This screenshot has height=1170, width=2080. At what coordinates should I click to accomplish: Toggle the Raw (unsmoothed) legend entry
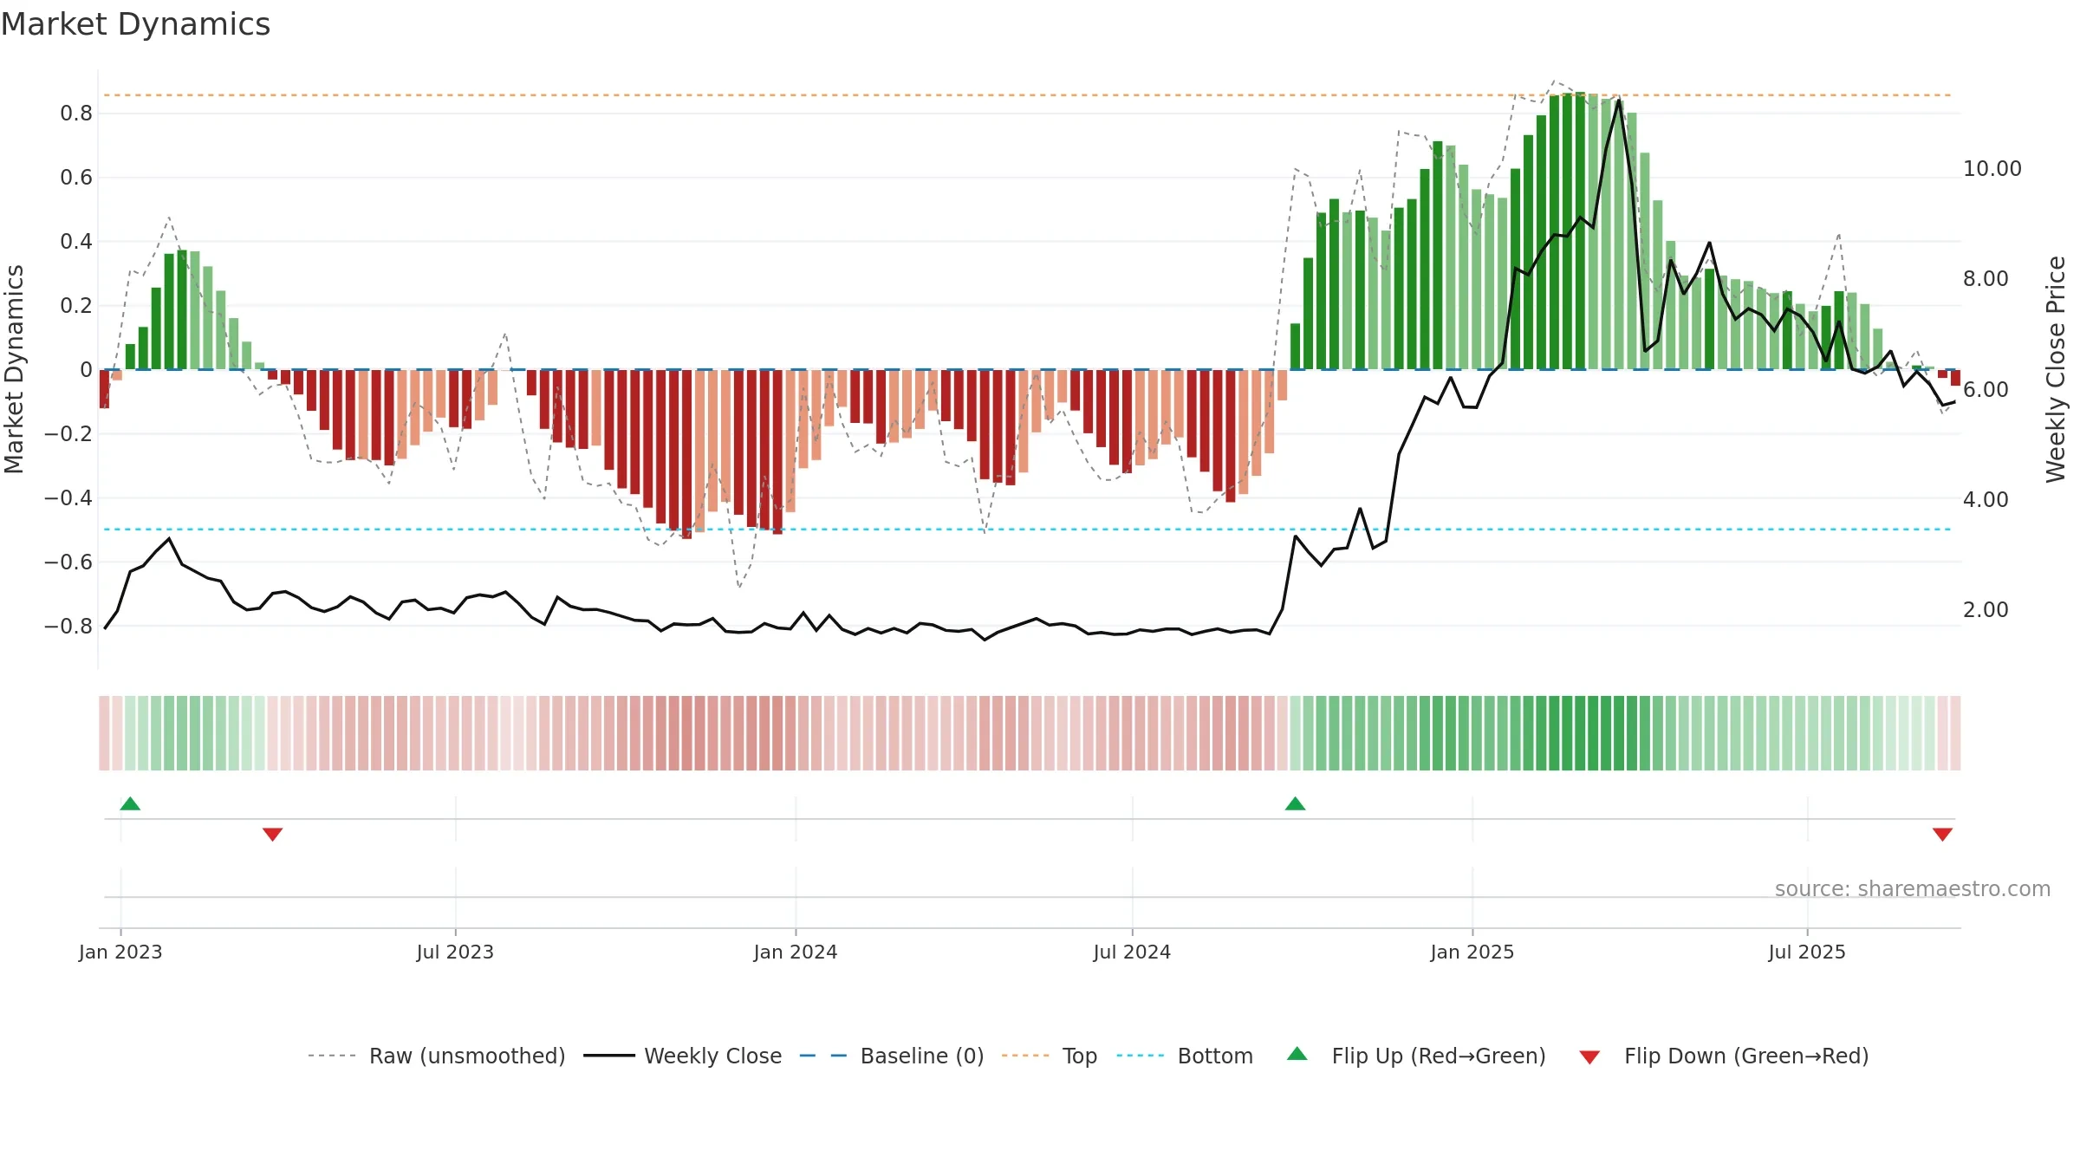click(436, 1056)
